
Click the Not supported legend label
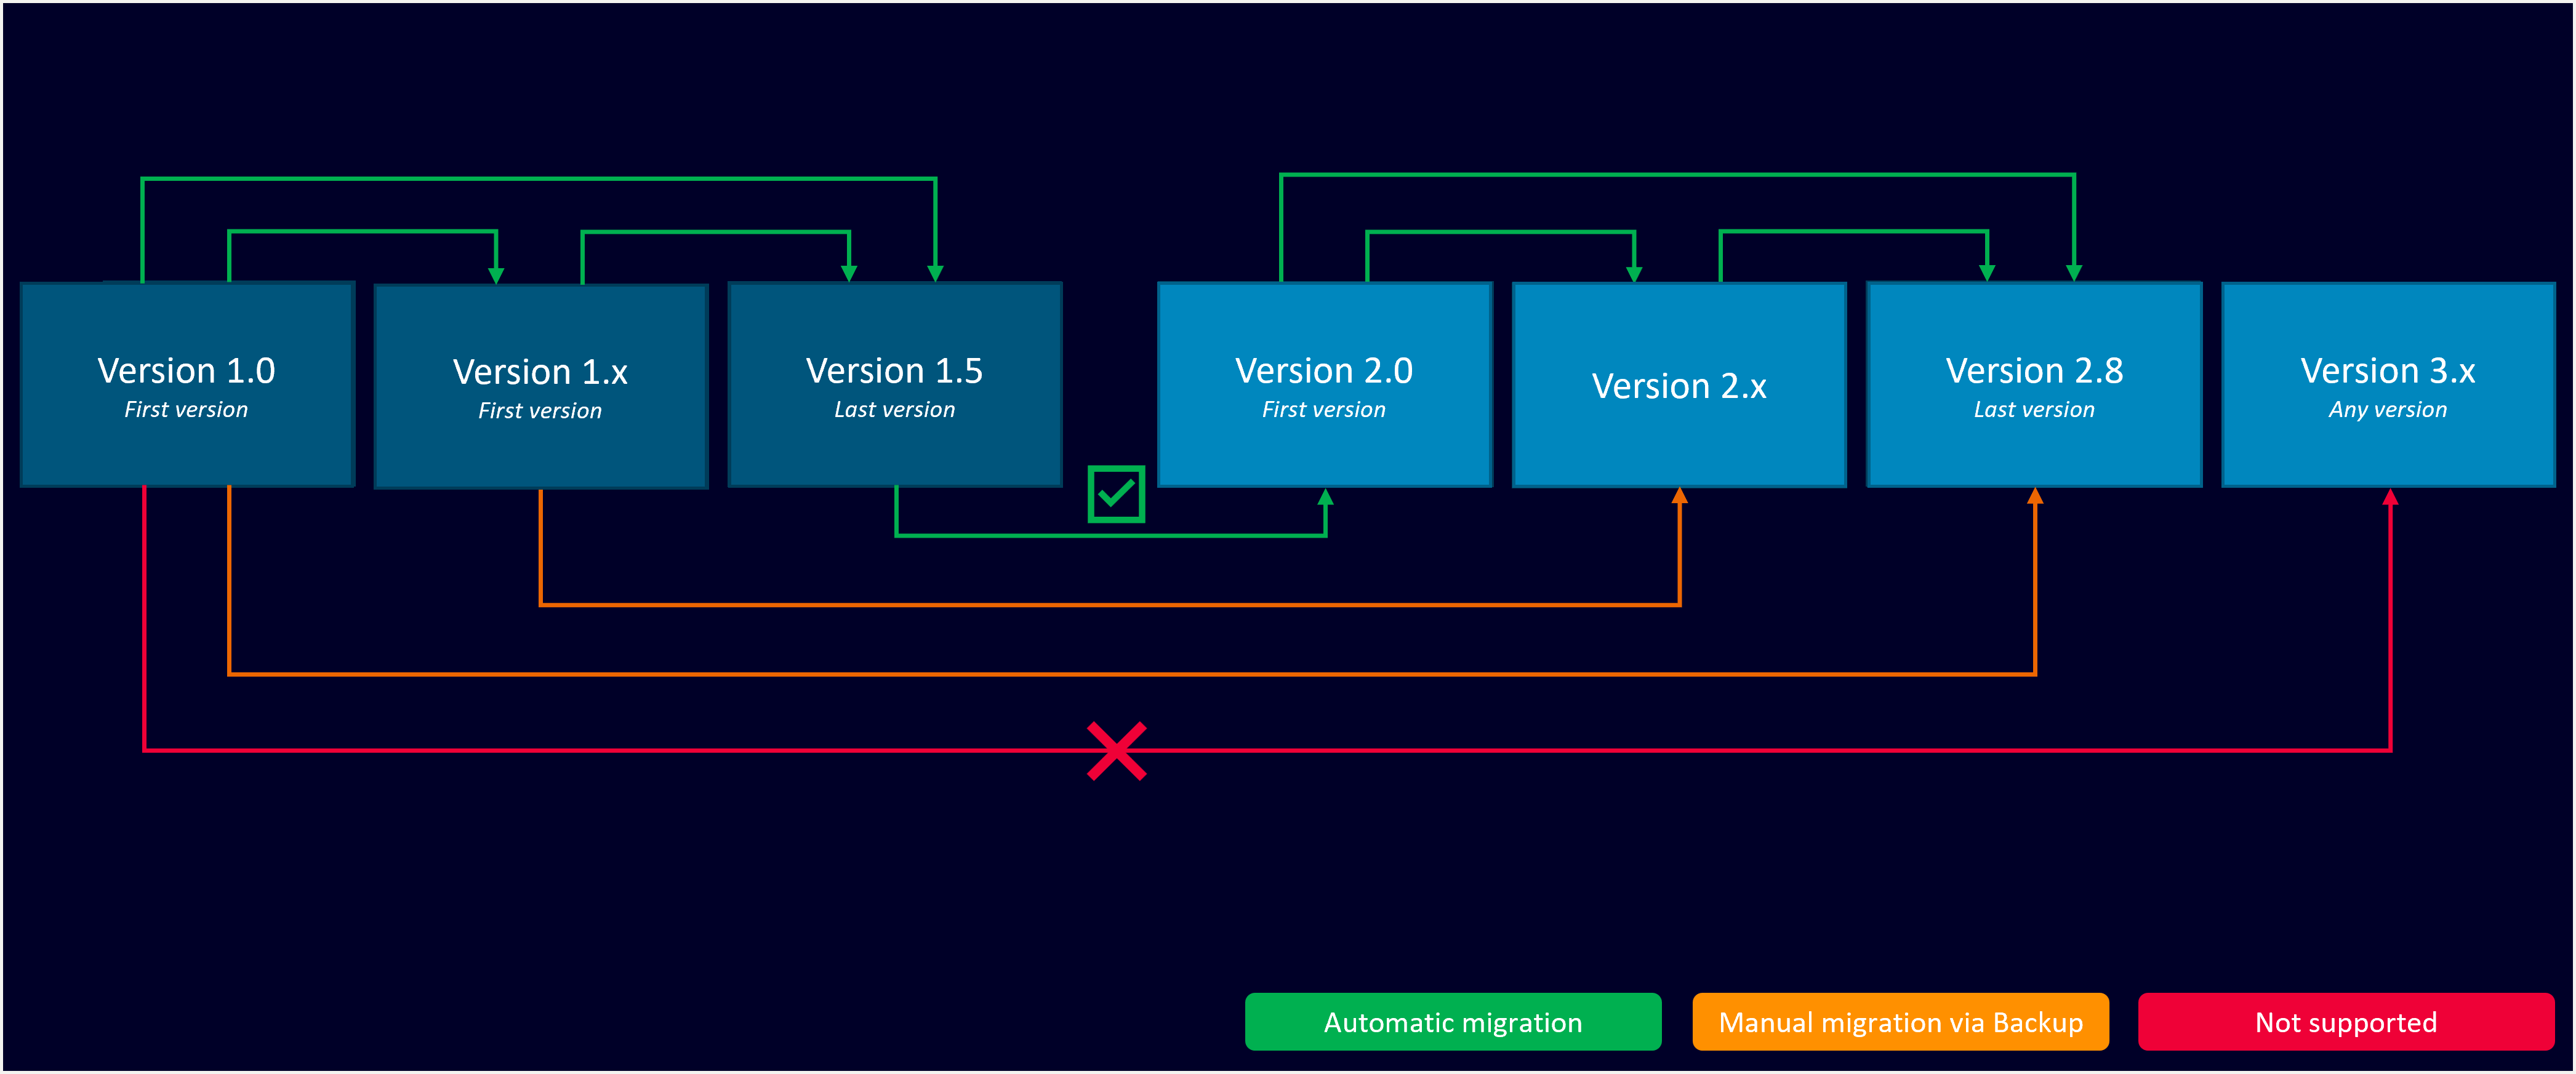point(2346,1022)
